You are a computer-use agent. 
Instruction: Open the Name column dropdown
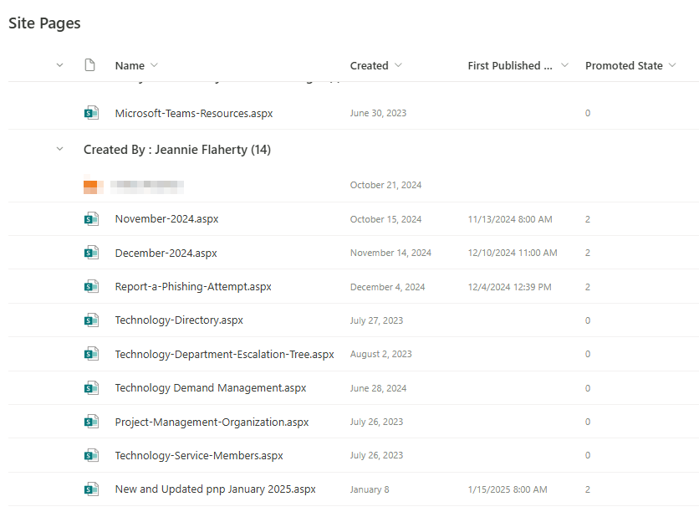click(154, 65)
